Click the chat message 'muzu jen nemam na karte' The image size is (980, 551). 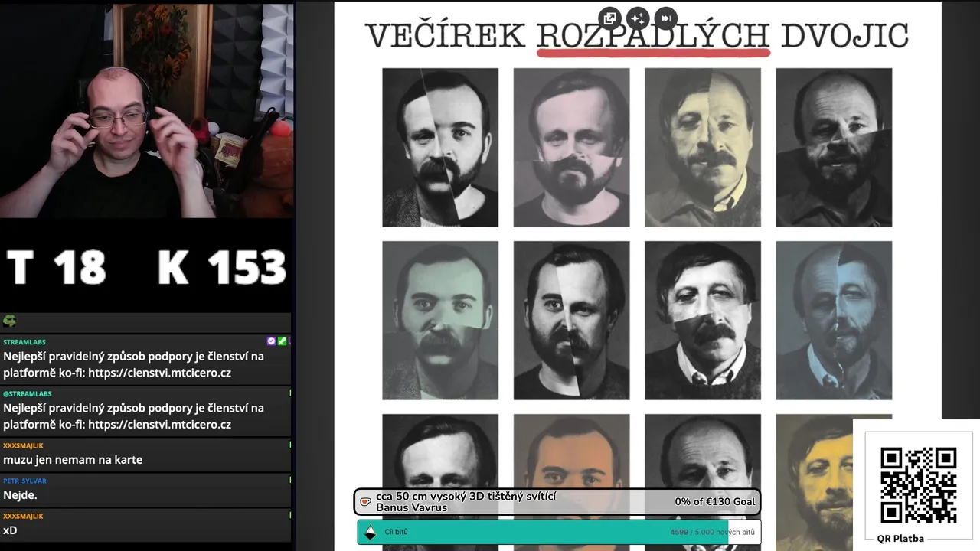tap(73, 460)
